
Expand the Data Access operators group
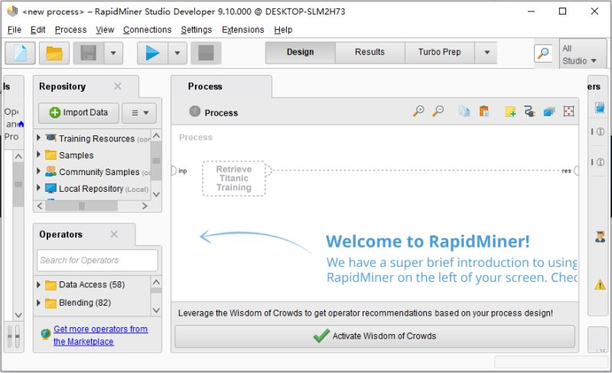tap(40, 285)
